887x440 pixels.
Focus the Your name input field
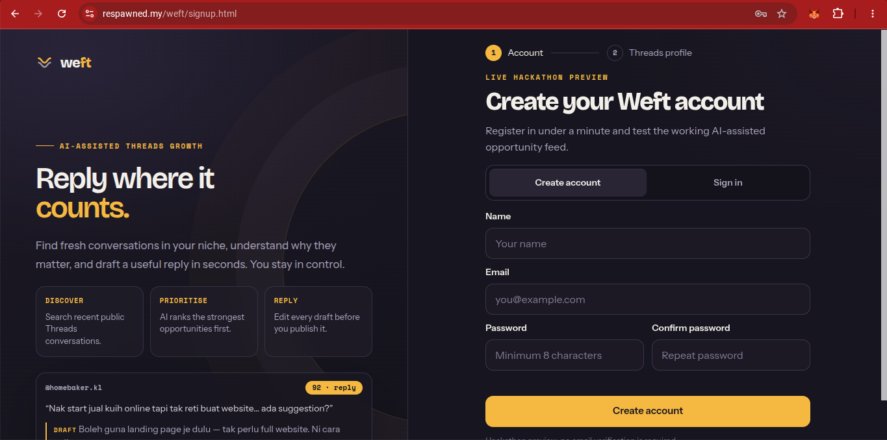click(648, 243)
